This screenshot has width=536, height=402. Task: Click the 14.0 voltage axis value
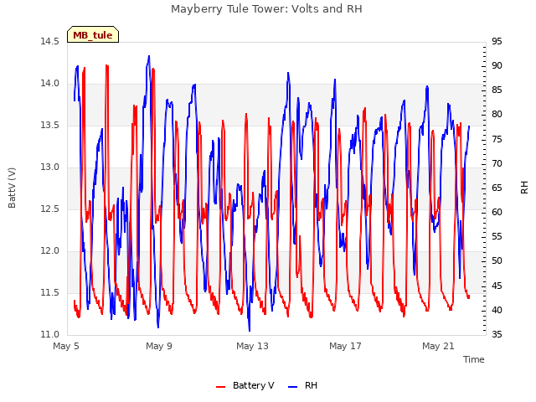click(49, 84)
